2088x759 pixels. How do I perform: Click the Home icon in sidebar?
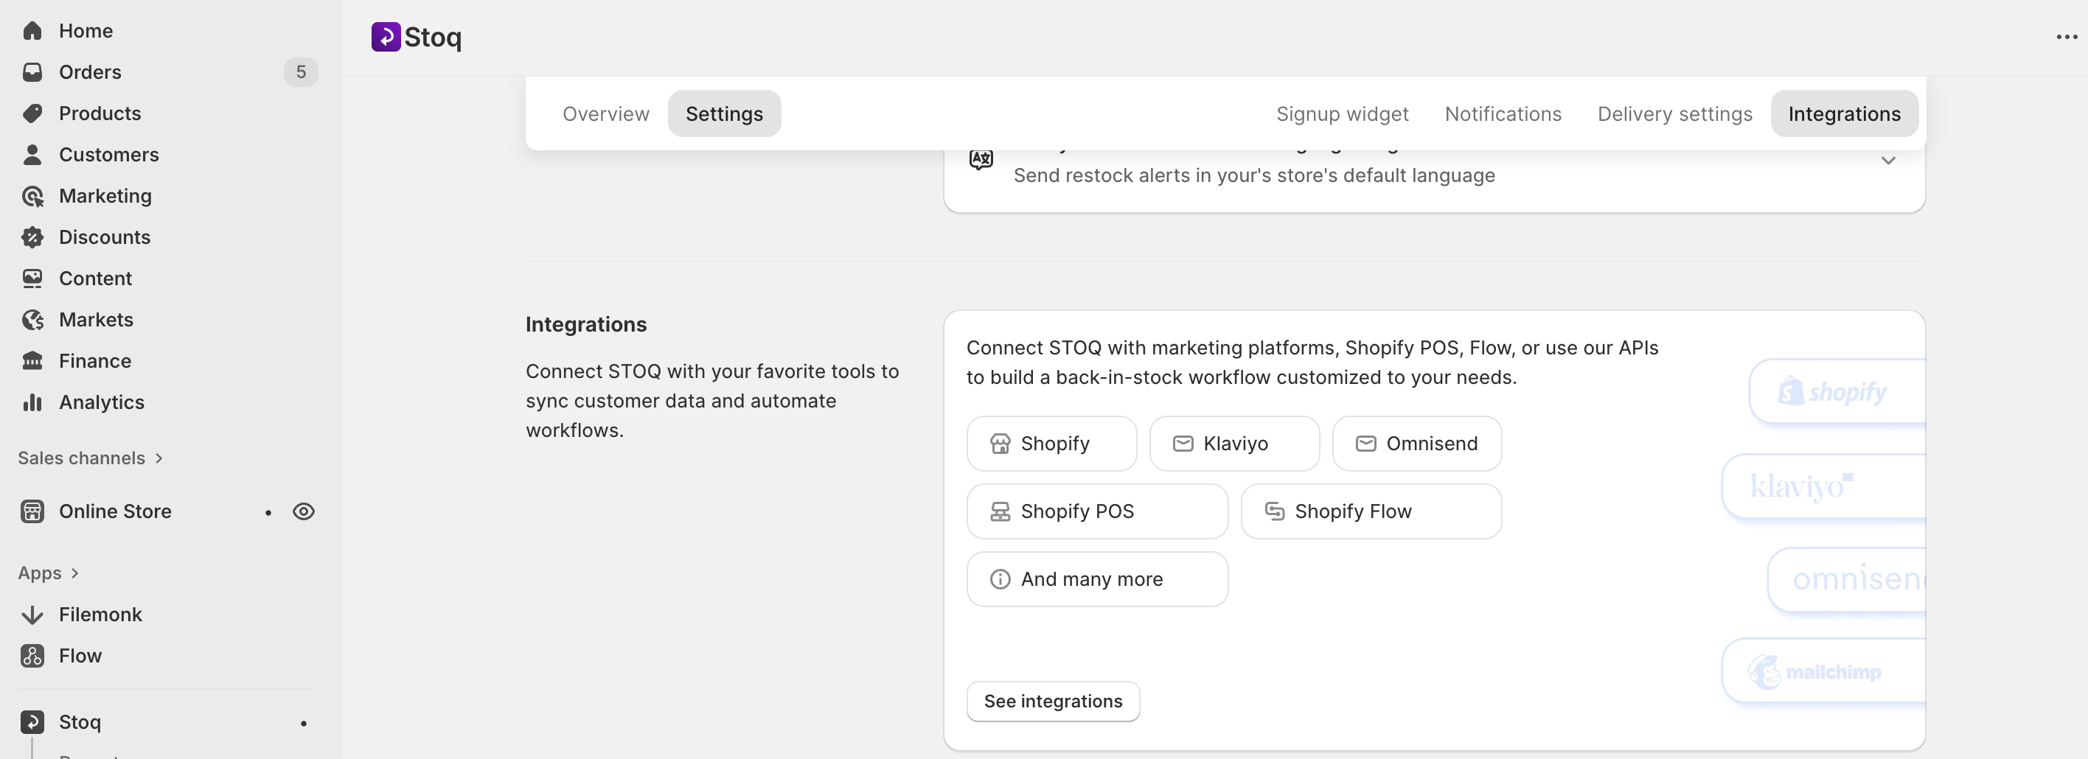[32, 31]
